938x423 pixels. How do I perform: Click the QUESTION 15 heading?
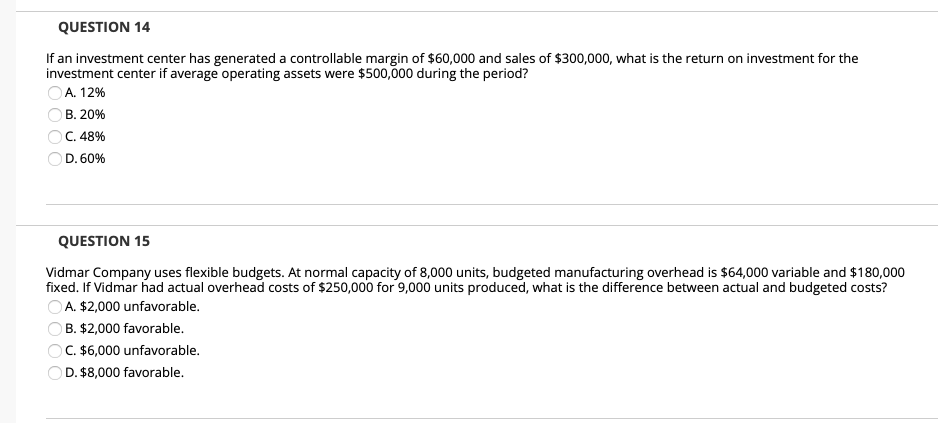(x=104, y=241)
